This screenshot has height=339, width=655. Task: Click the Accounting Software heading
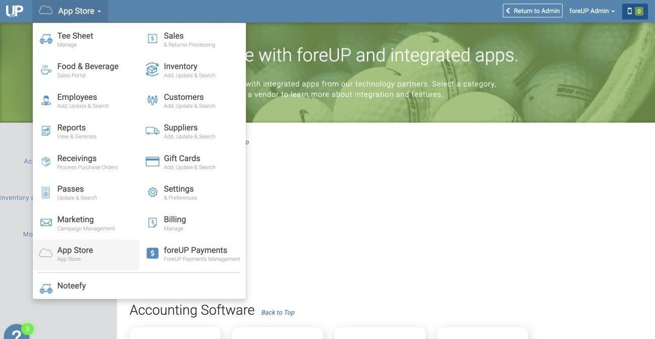(192, 310)
